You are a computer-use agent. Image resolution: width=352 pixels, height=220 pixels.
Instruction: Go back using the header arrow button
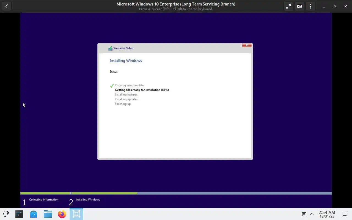tap(7, 6)
